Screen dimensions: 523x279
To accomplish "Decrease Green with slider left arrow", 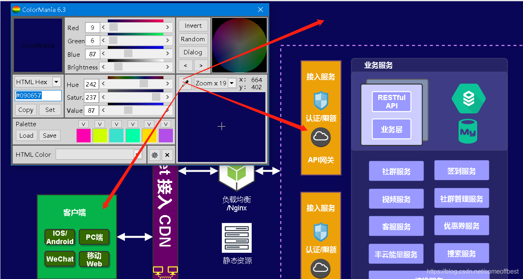I will [104, 40].
